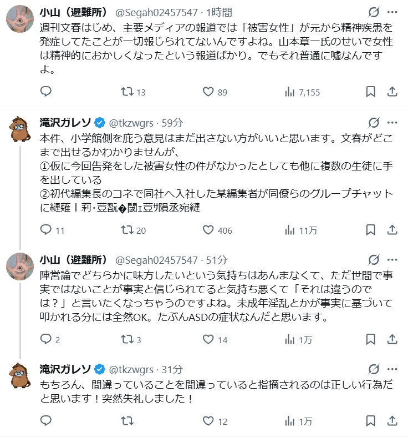Share the last 滝沢ガレソ tweet

(391, 421)
